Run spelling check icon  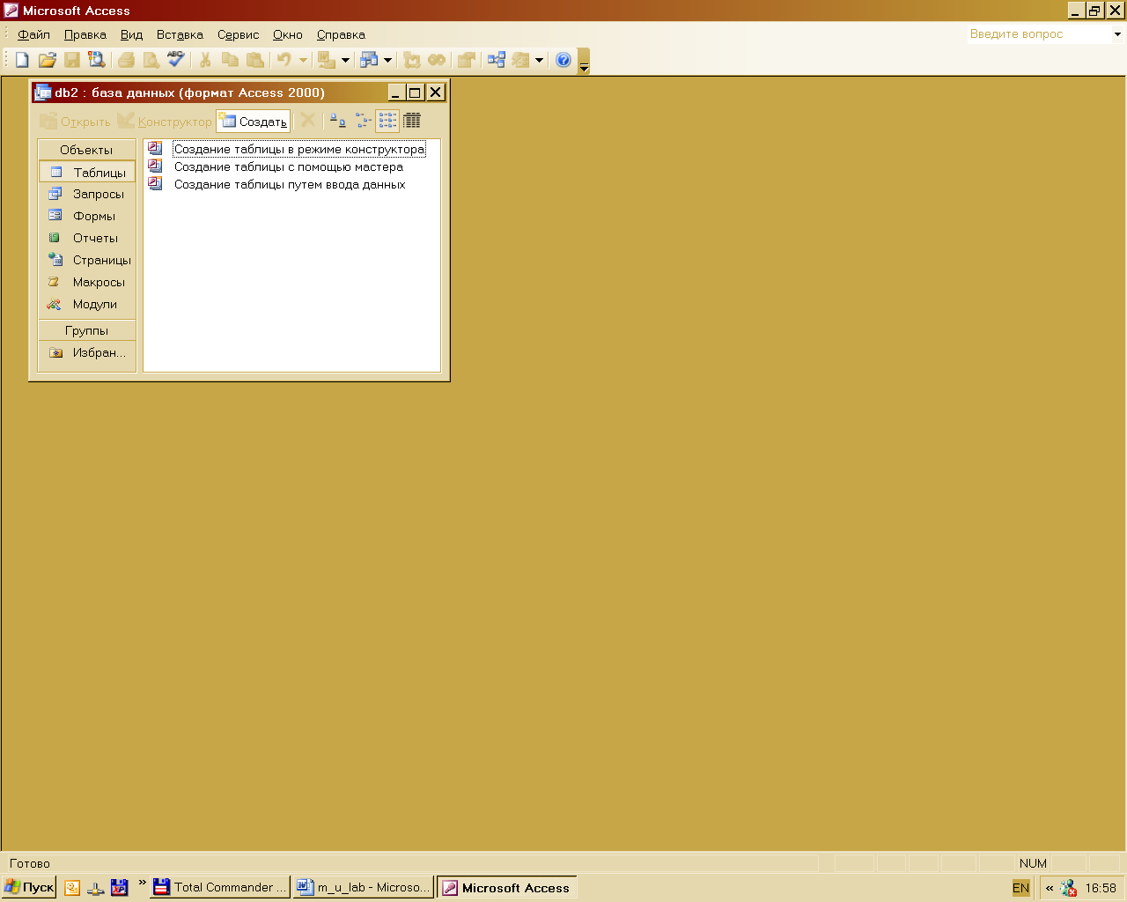(176, 60)
